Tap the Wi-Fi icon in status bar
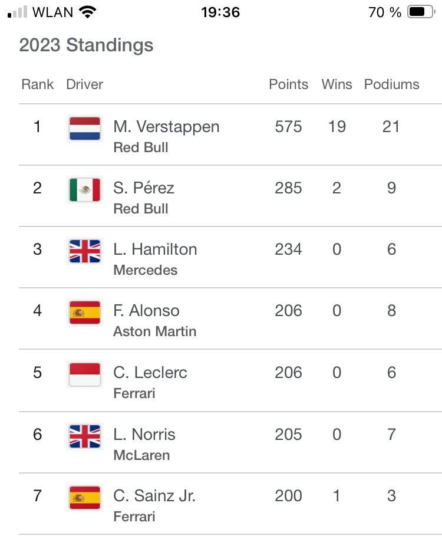 (x=87, y=12)
